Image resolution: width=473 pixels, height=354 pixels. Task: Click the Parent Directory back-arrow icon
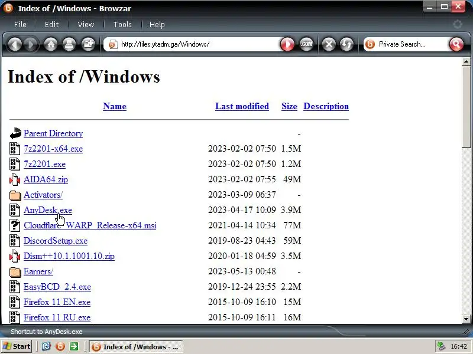point(15,133)
